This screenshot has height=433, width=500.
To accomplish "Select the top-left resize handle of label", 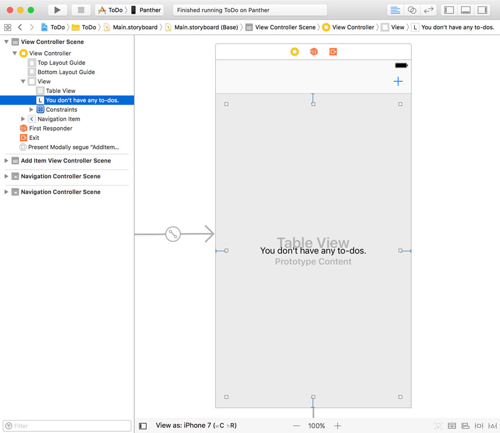I will coord(226,104).
